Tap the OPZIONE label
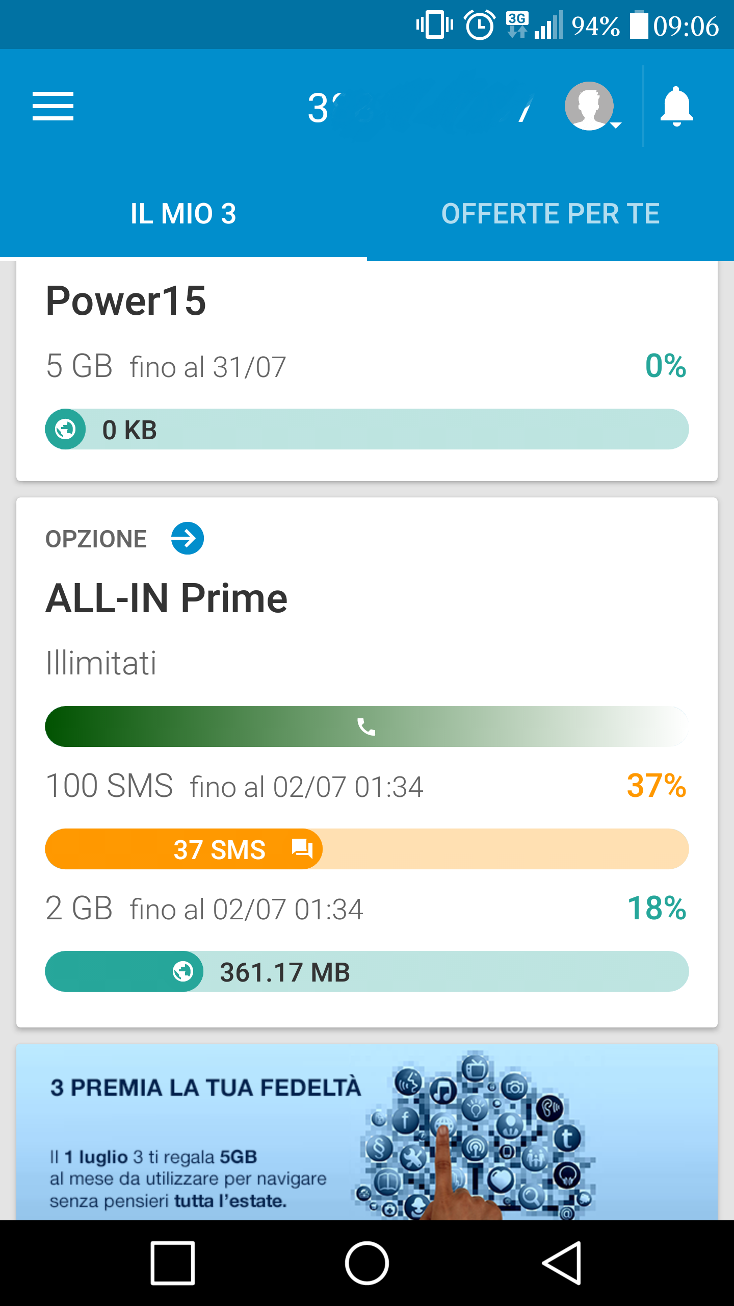The width and height of the screenshot is (734, 1306). (96, 539)
